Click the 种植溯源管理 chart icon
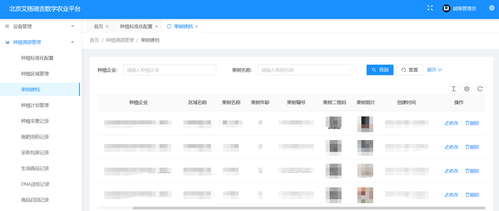Image resolution: width=499 pixels, height=211 pixels. point(7,42)
